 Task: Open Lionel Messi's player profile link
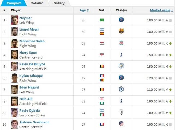pos(29,30)
